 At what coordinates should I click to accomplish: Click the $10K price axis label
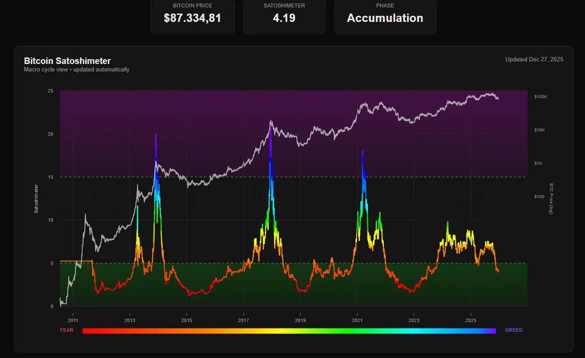tap(539, 130)
